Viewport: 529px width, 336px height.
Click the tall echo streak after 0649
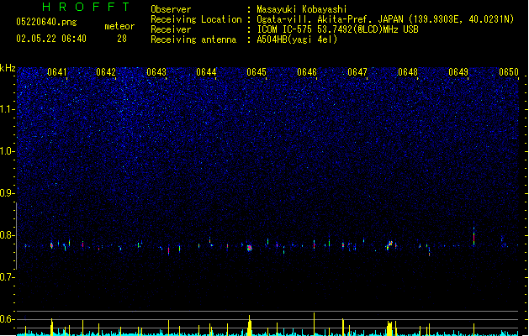tap(473, 234)
